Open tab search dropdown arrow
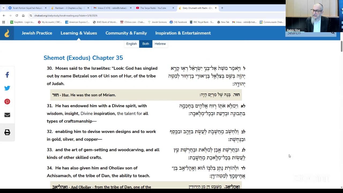The height and width of the screenshot is (193, 343). [x=3, y=8]
